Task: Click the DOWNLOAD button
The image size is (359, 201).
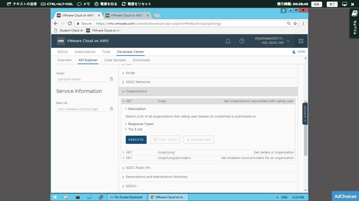Action: [199, 140]
